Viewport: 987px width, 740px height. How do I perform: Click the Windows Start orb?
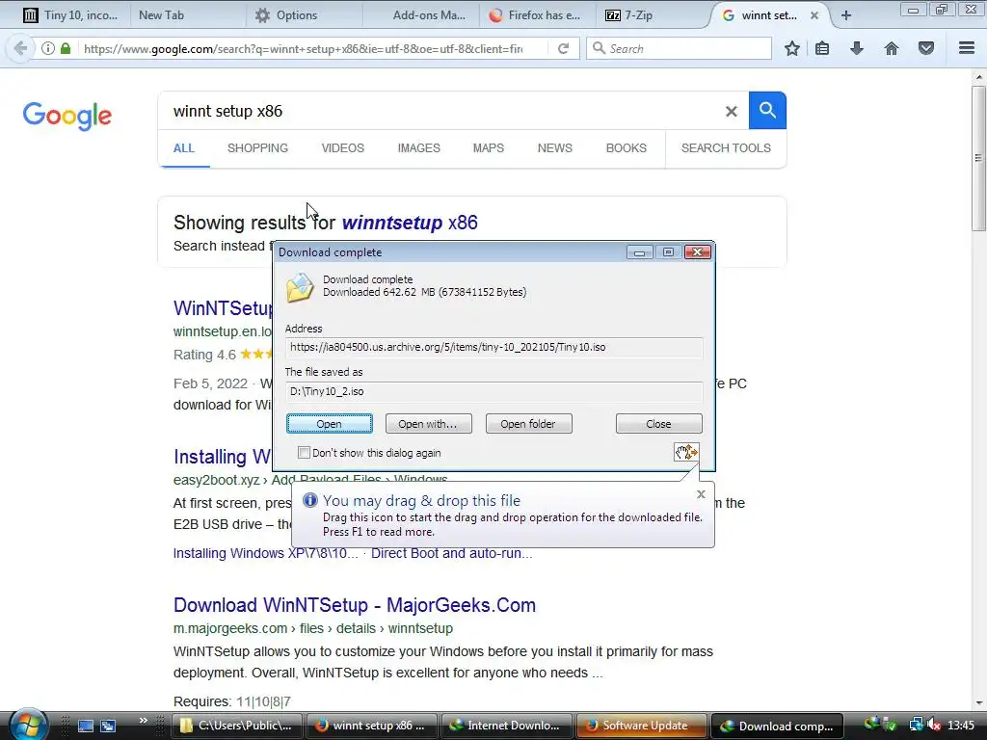pos(28,725)
